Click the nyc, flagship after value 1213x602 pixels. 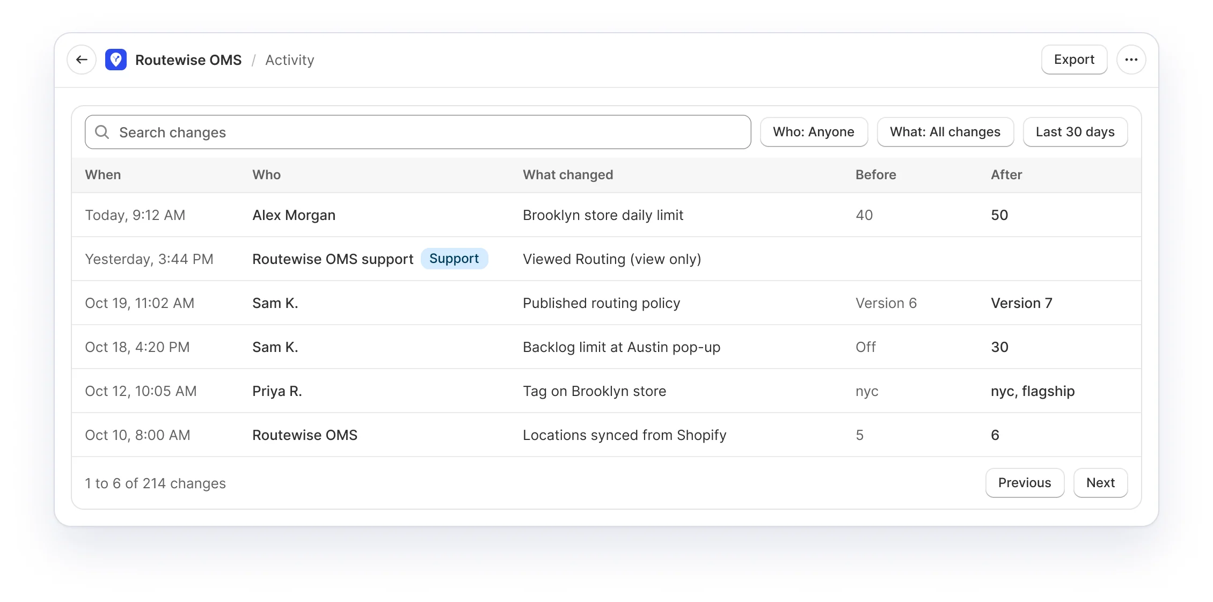pos(1033,391)
